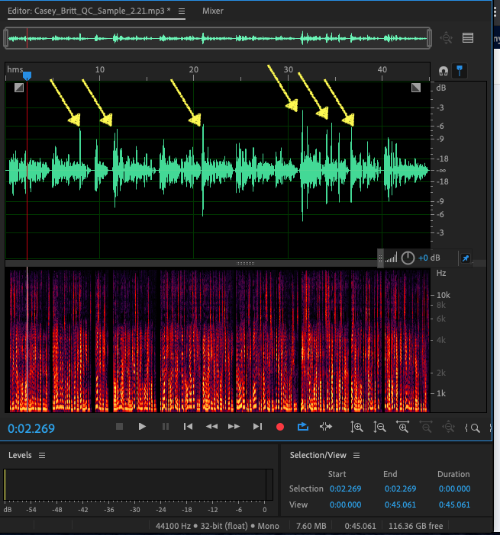
Task: Switch to the Mixer tab
Action: (x=213, y=11)
